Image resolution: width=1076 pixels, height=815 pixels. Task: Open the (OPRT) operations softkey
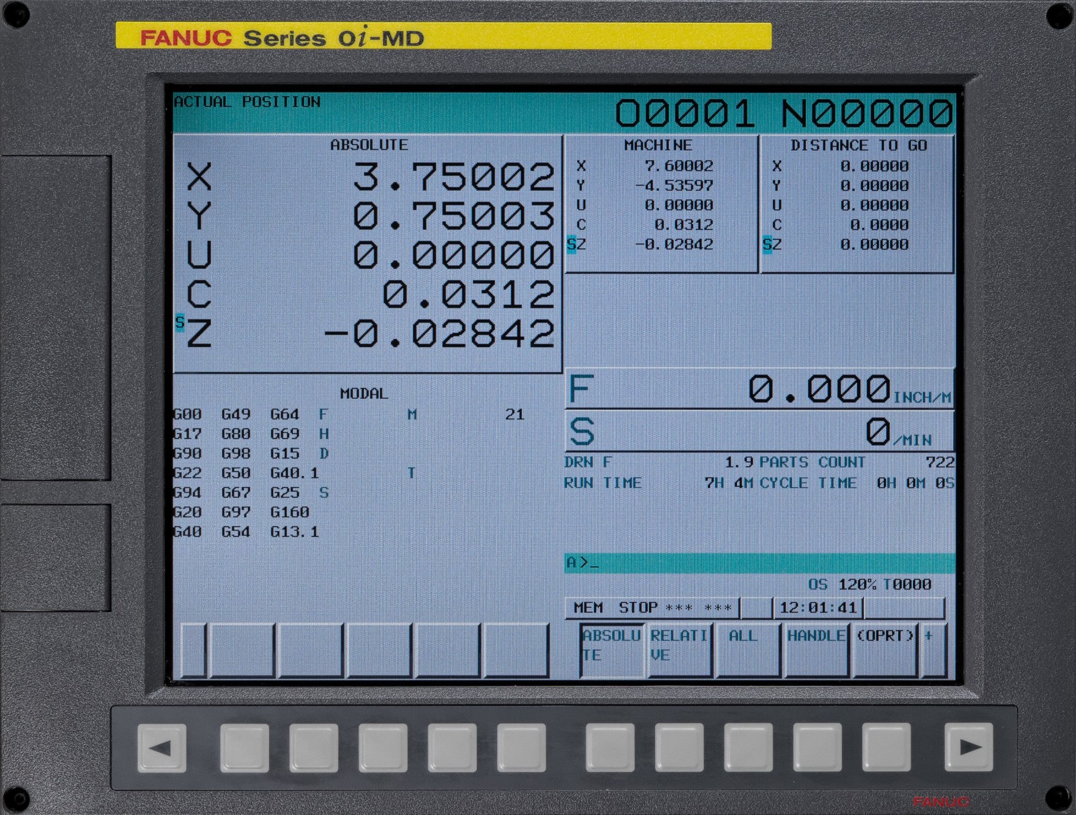[x=884, y=650]
